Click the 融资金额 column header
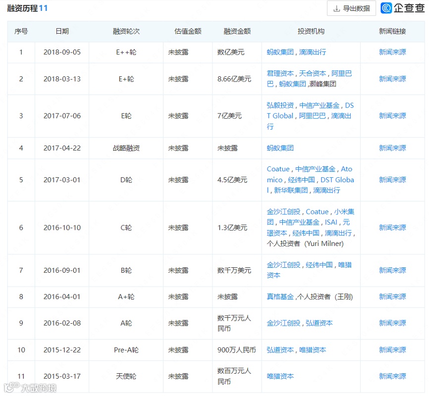This screenshot has width=429, height=396. point(237,31)
